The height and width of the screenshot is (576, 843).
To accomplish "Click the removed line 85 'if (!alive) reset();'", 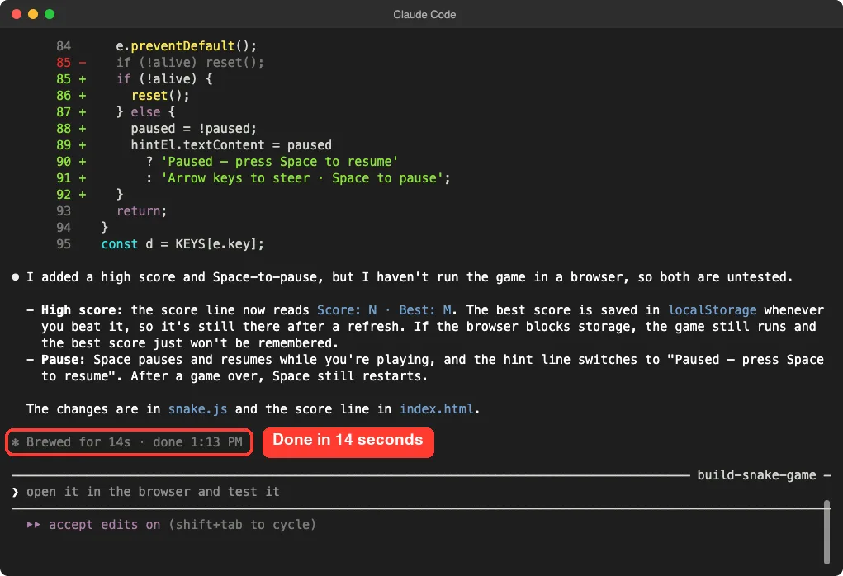I will (190, 63).
